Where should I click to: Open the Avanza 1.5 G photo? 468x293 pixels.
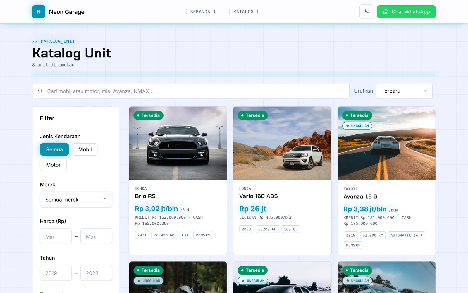pos(387,143)
